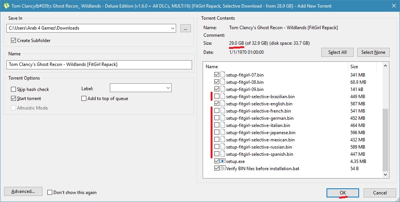Open Advanced settings
400x202 pixels.
pos(23,191)
